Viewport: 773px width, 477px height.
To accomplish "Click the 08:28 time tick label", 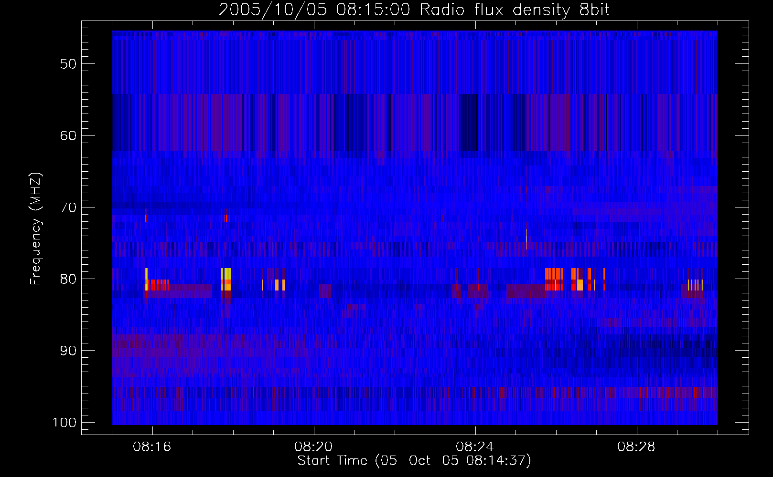I will point(636,447).
